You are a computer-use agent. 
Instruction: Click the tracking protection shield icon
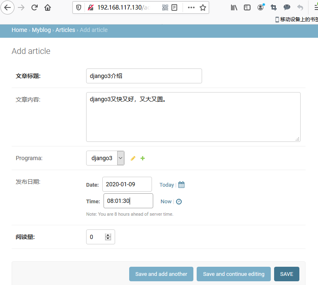coord(79,8)
